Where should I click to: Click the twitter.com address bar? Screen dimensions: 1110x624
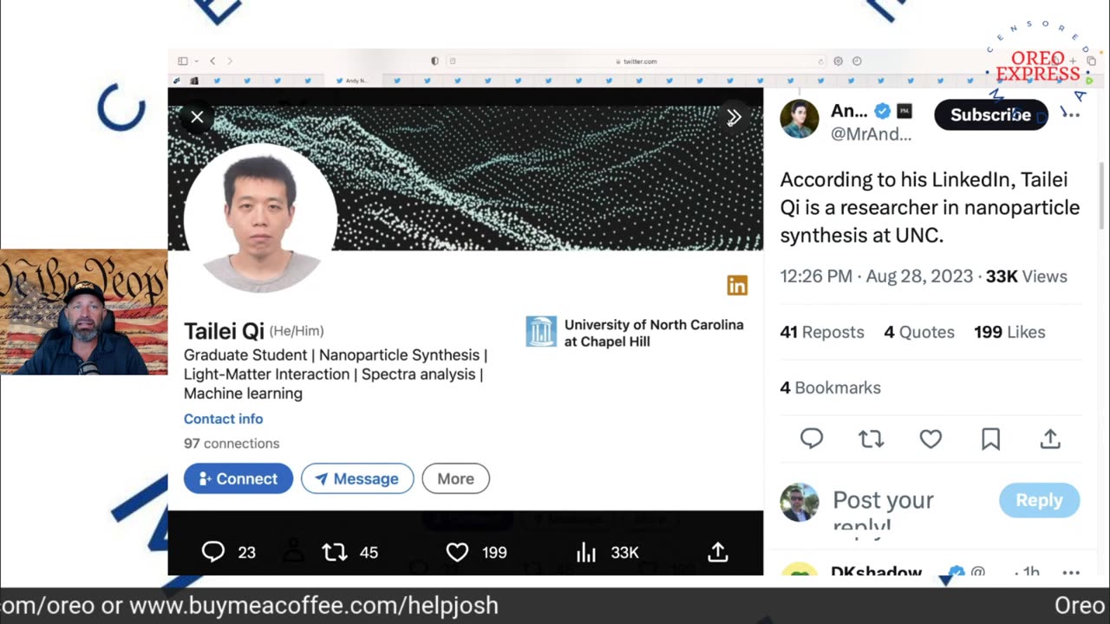[637, 61]
